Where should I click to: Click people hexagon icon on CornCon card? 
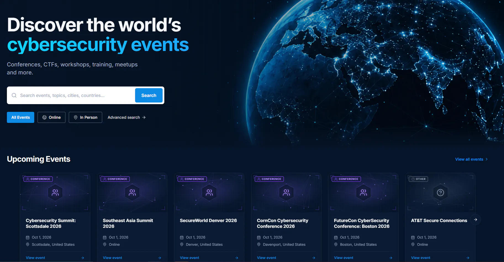(x=286, y=193)
